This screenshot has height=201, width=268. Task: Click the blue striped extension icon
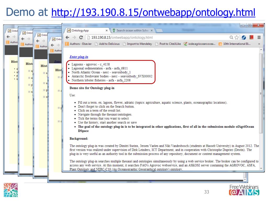point(244,37)
